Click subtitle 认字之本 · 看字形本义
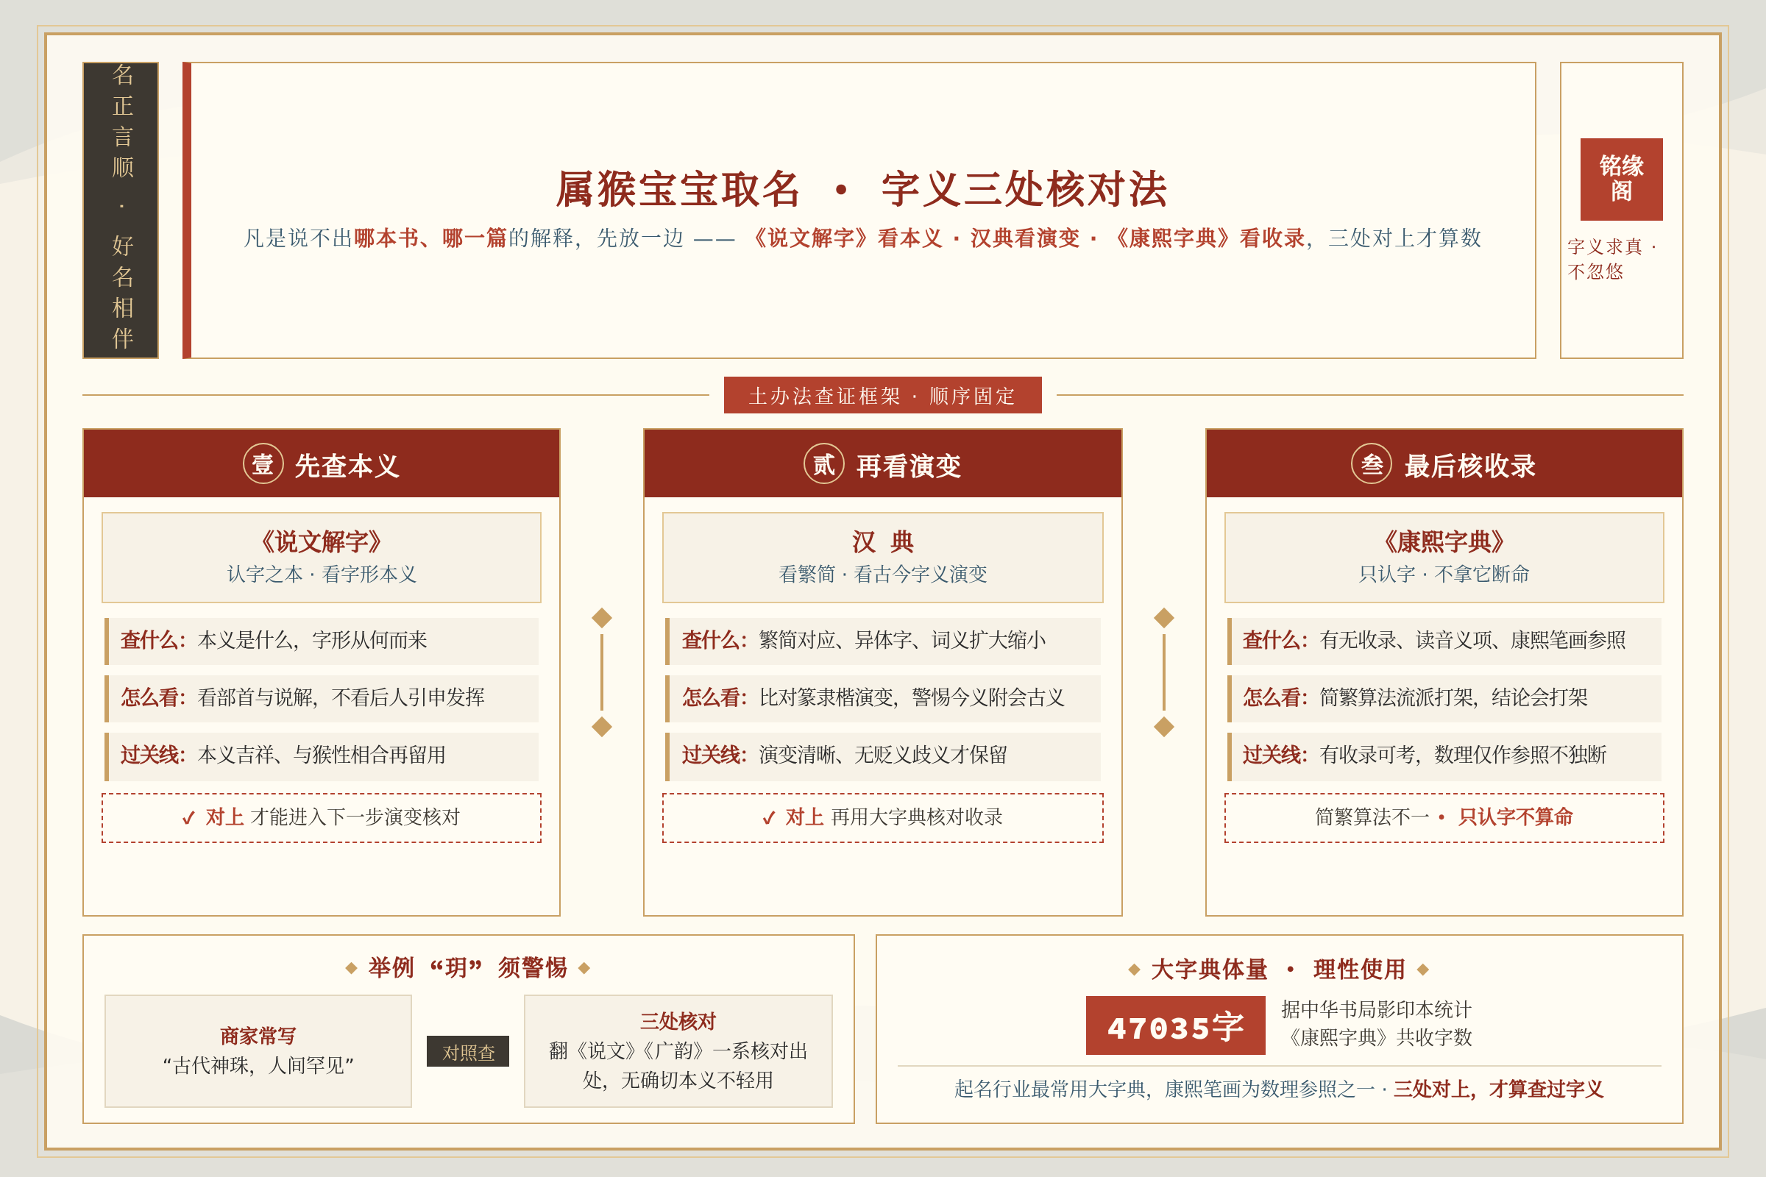Image resolution: width=1766 pixels, height=1177 pixels. pos(322,575)
